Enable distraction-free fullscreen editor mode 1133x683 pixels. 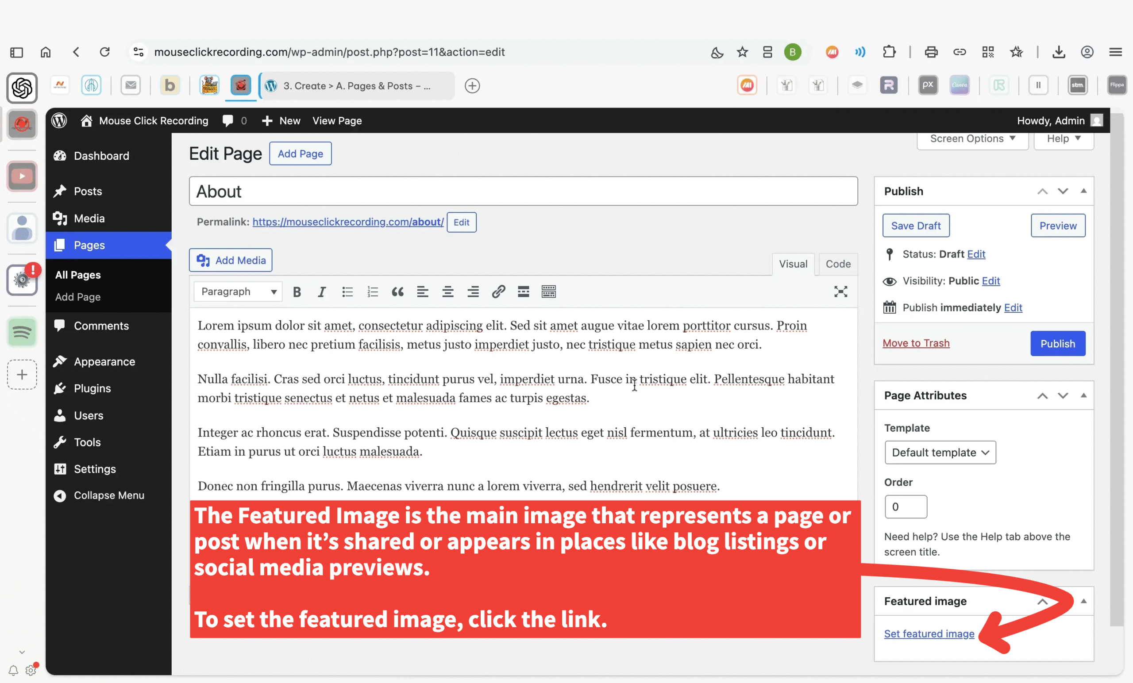coord(840,292)
